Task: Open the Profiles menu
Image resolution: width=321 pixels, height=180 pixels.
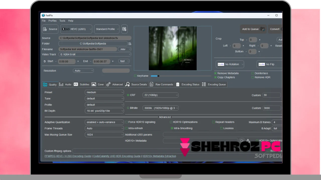Action: point(52,21)
